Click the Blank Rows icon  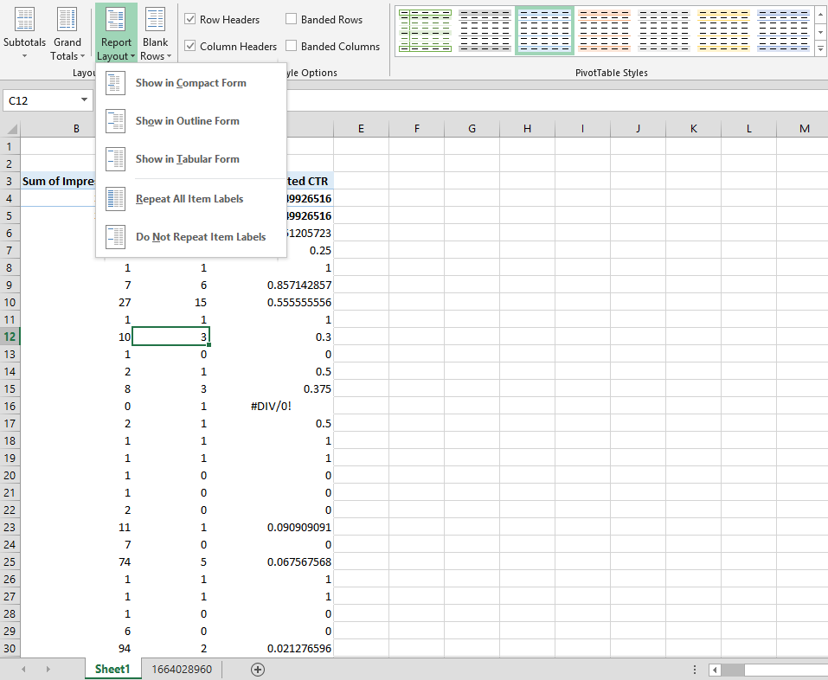pyautogui.click(x=156, y=21)
